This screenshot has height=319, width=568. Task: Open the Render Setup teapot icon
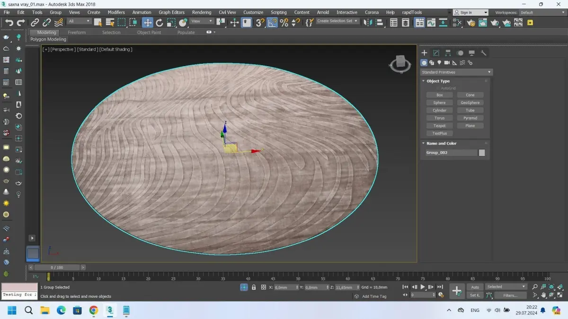click(470, 22)
